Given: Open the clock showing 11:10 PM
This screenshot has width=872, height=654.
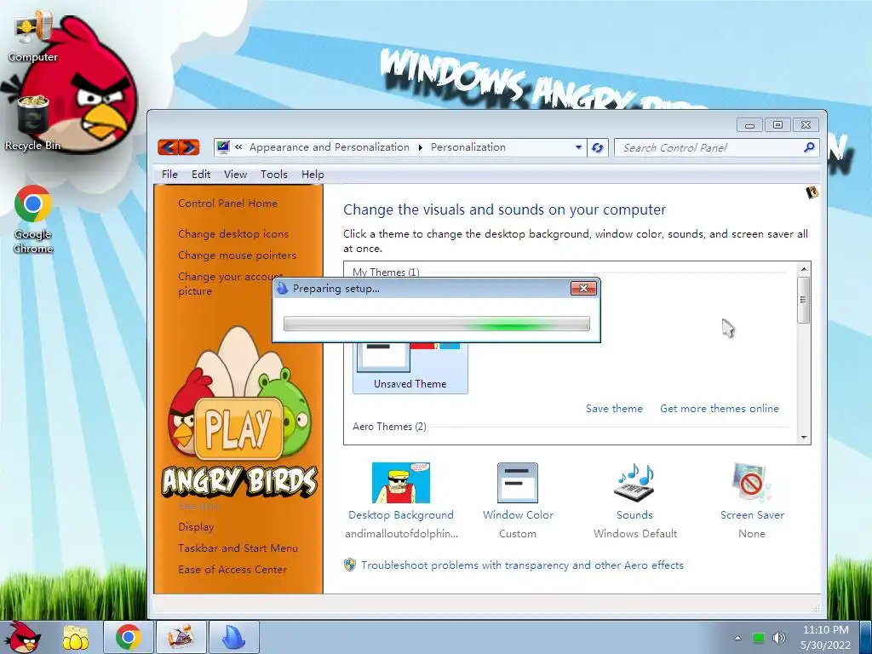Looking at the screenshot, I should click(x=826, y=637).
